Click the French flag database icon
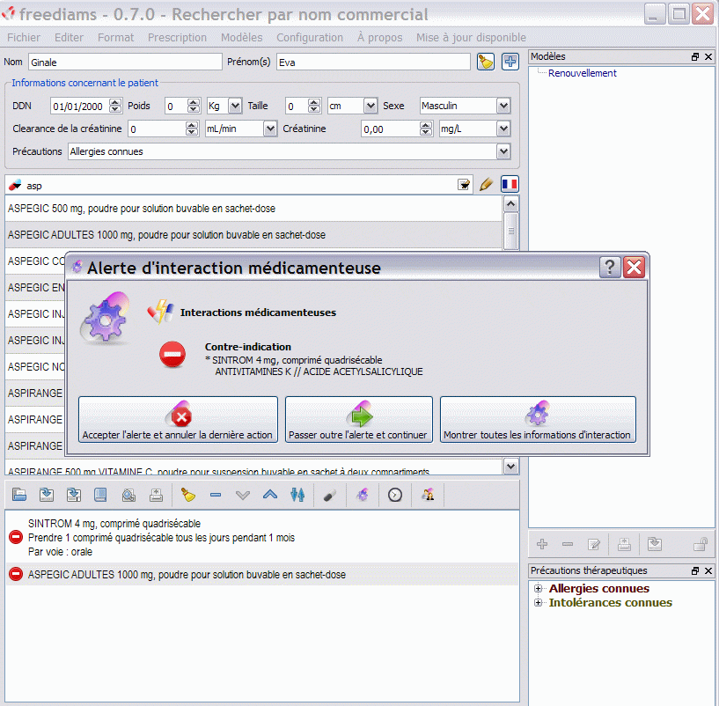719x706 pixels. coord(510,184)
